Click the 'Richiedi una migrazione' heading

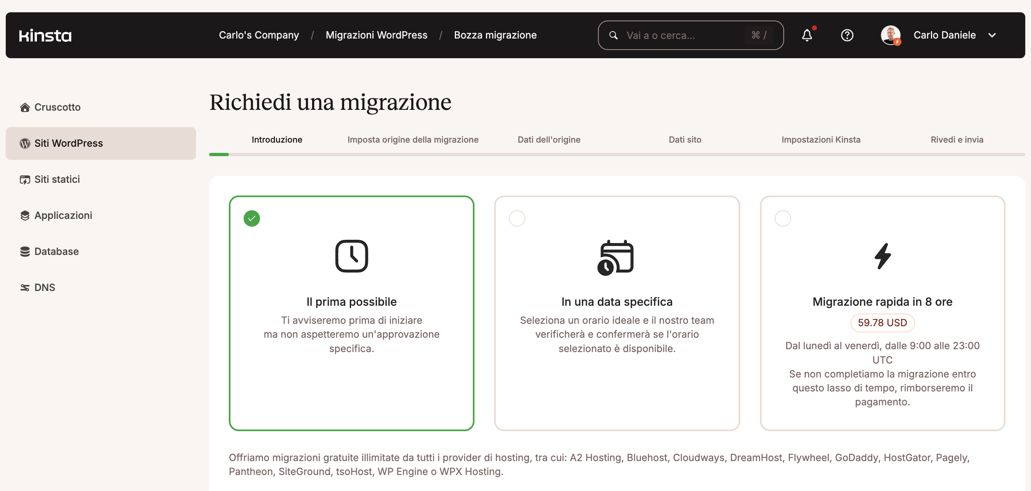331,102
